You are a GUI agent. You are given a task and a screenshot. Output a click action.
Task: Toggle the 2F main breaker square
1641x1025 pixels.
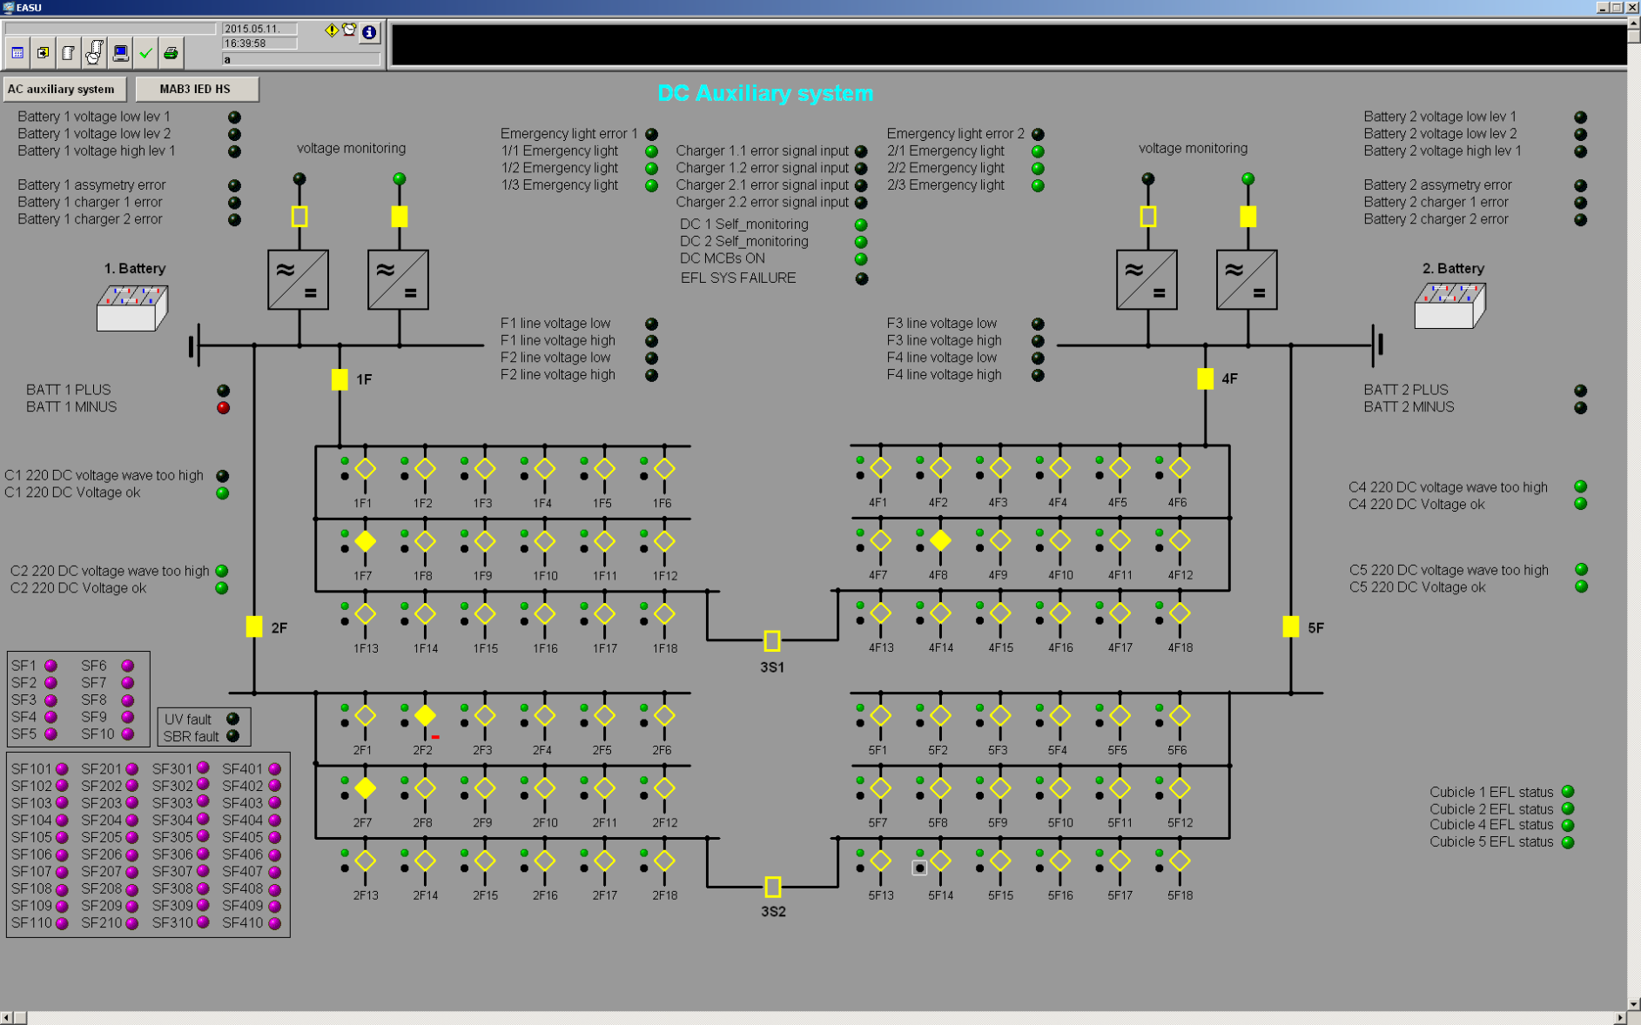coord(254,626)
